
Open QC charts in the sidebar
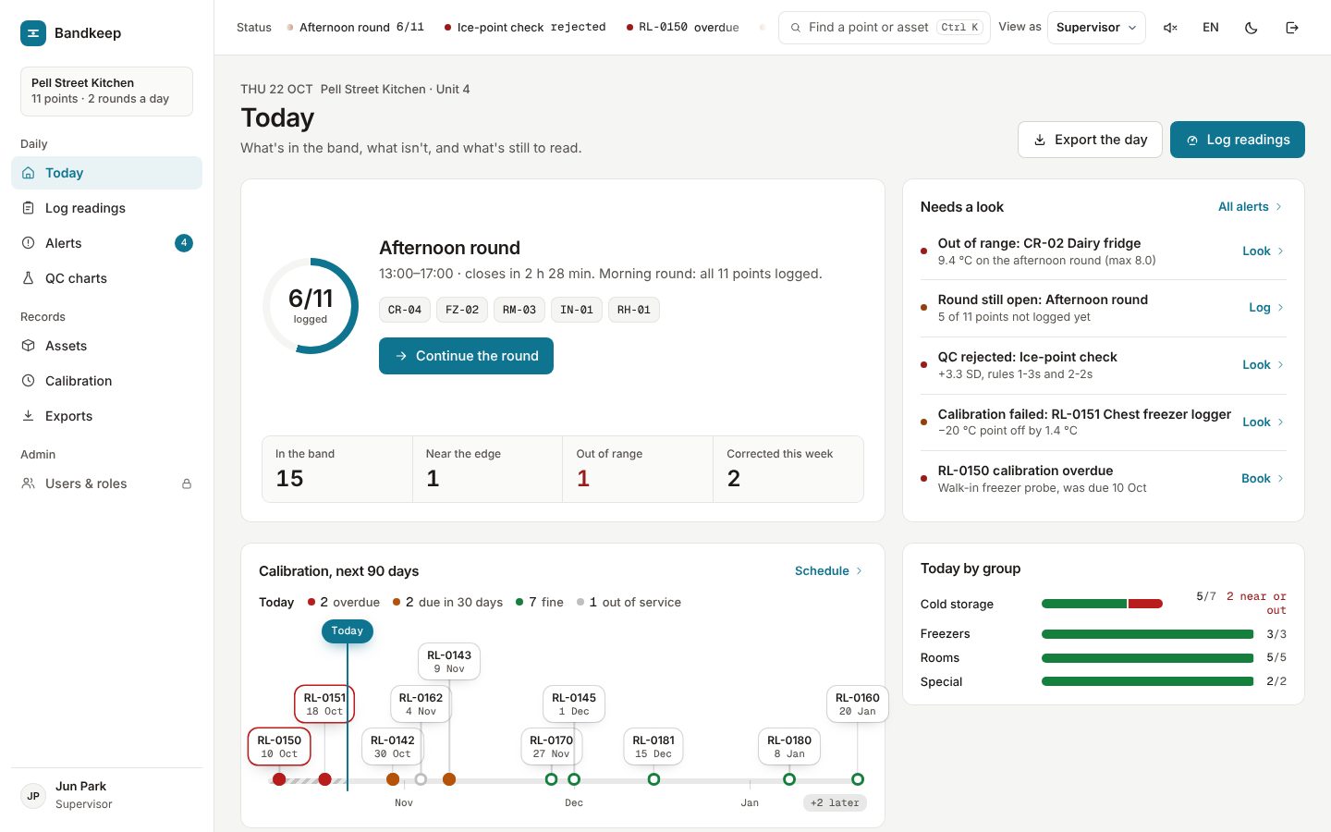[x=106, y=278]
